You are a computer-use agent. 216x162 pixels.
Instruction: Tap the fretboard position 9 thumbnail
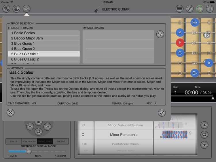(x=175, y=134)
